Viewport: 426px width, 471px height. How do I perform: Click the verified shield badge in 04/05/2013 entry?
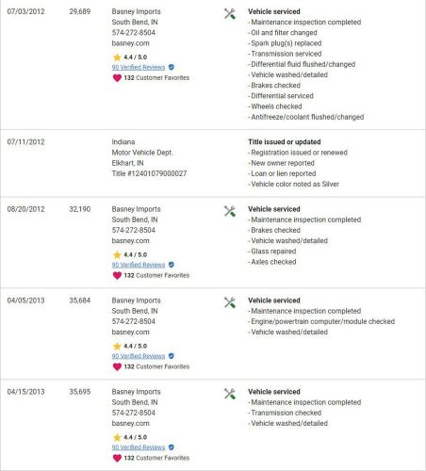[172, 356]
